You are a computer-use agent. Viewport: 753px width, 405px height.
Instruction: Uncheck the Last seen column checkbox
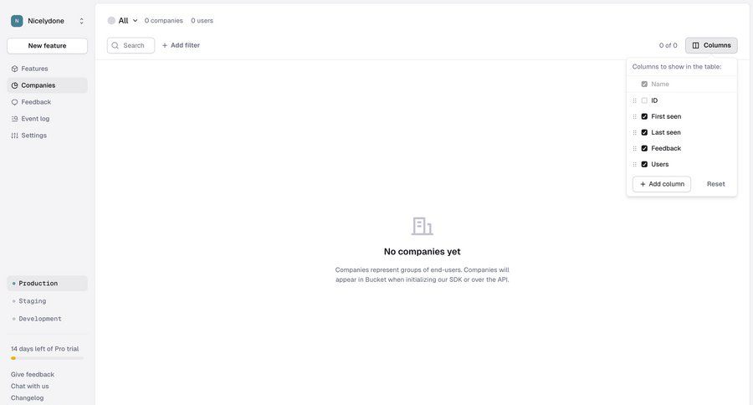[x=644, y=132]
